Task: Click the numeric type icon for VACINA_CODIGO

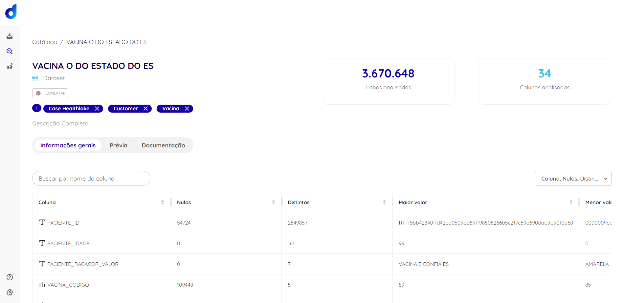Action: pyautogui.click(x=42, y=284)
